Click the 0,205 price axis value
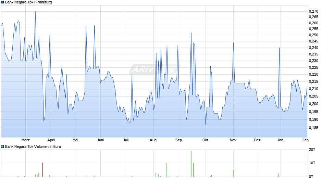This screenshot has height=180, width=322. 313,96
